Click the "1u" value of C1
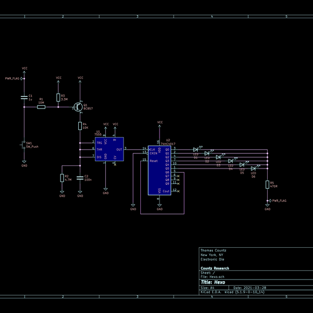This screenshot has height=313, width=313. click(30, 99)
